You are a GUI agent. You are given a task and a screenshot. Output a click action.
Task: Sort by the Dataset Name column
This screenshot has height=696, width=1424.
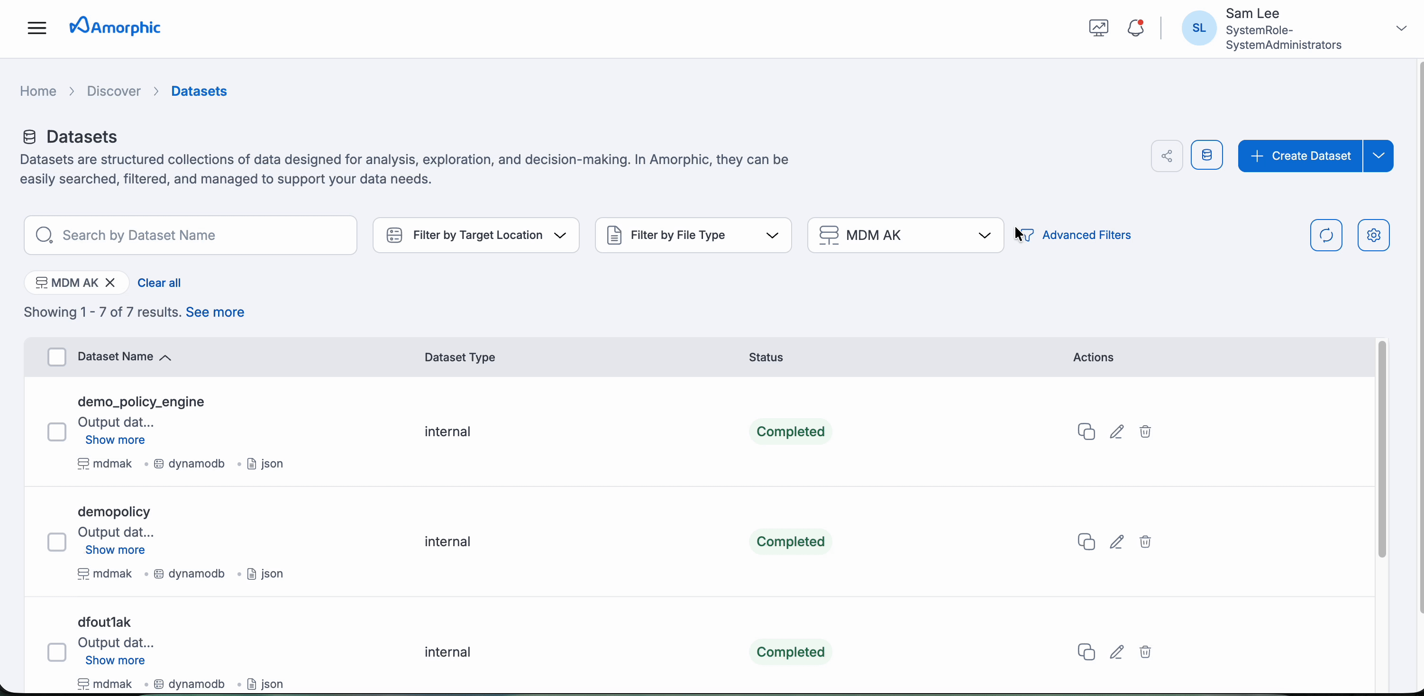124,357
